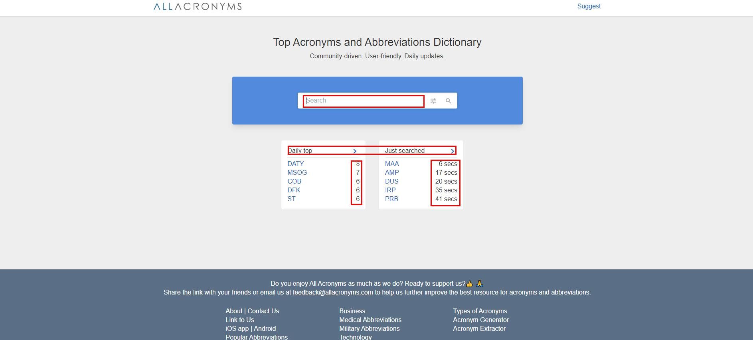This screenshot has width=753, height=340.
Task: Follow 'the link' share hyperlink
Action: (x=192, y=293)
